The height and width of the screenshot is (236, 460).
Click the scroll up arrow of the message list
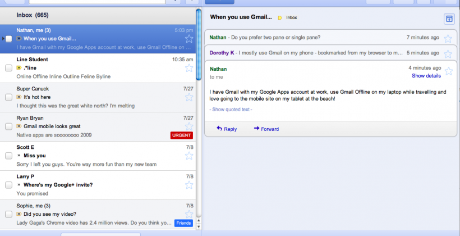[x=199, y=221]
